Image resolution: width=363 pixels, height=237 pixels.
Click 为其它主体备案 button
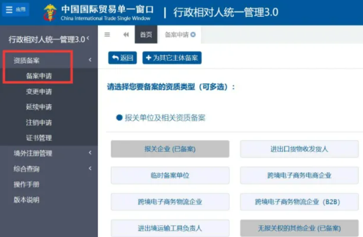[x=172, y=58]
